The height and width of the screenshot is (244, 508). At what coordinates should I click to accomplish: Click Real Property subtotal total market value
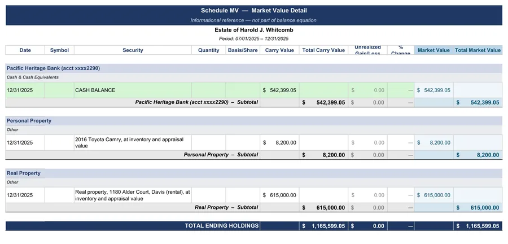point(478,207)
